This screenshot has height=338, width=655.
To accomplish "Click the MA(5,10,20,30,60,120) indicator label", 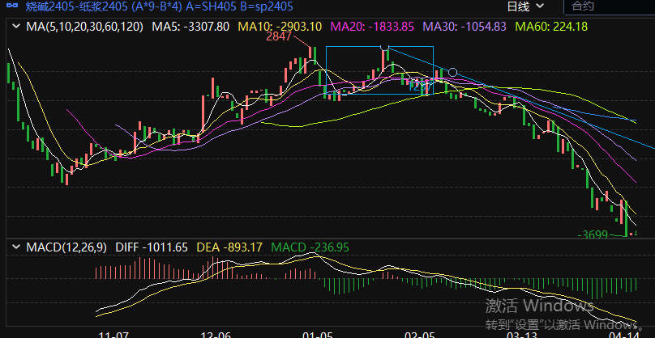I will pos(84,27).
